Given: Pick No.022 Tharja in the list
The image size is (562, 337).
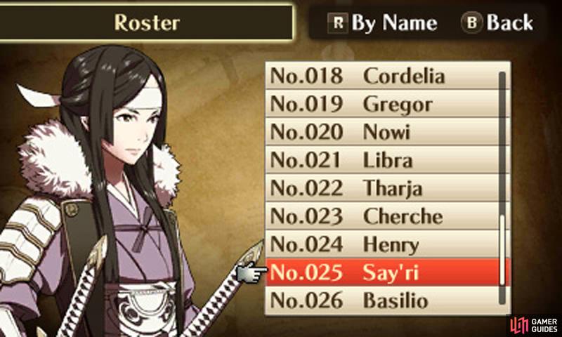Looking at the screenshot, I should (x=383, y=187).
